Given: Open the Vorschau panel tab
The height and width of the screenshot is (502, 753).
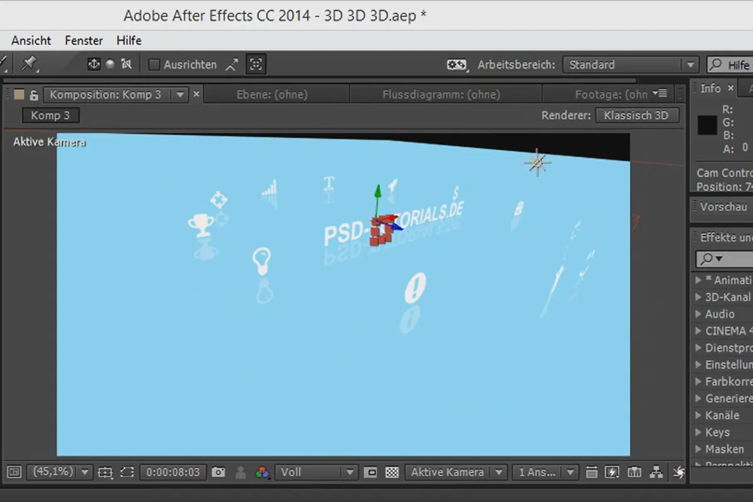Looking at the screenshot, I should click(724, 206).
